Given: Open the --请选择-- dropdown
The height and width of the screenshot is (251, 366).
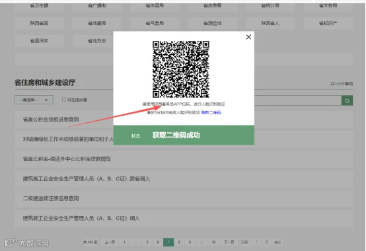Looking at the screenshot, I should pyautogui.click(x=34, y=100).
